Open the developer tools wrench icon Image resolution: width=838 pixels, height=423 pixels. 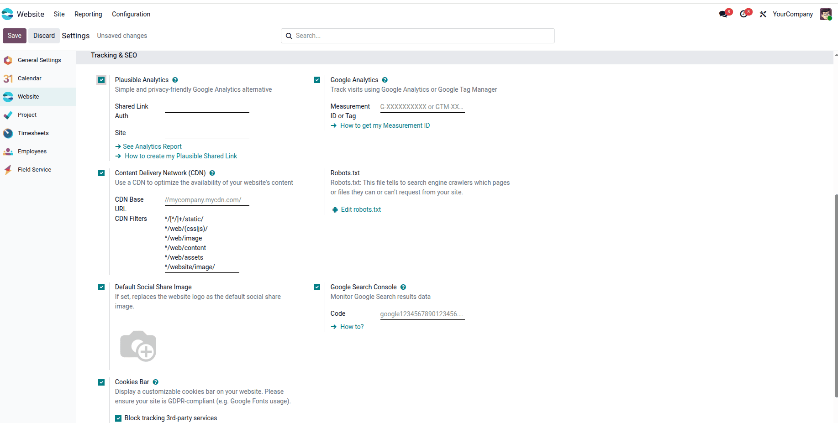763,14
